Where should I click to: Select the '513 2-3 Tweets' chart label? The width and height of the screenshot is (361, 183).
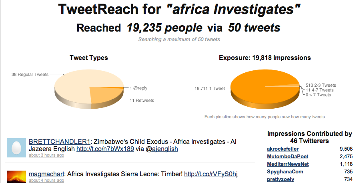[321, 85]
